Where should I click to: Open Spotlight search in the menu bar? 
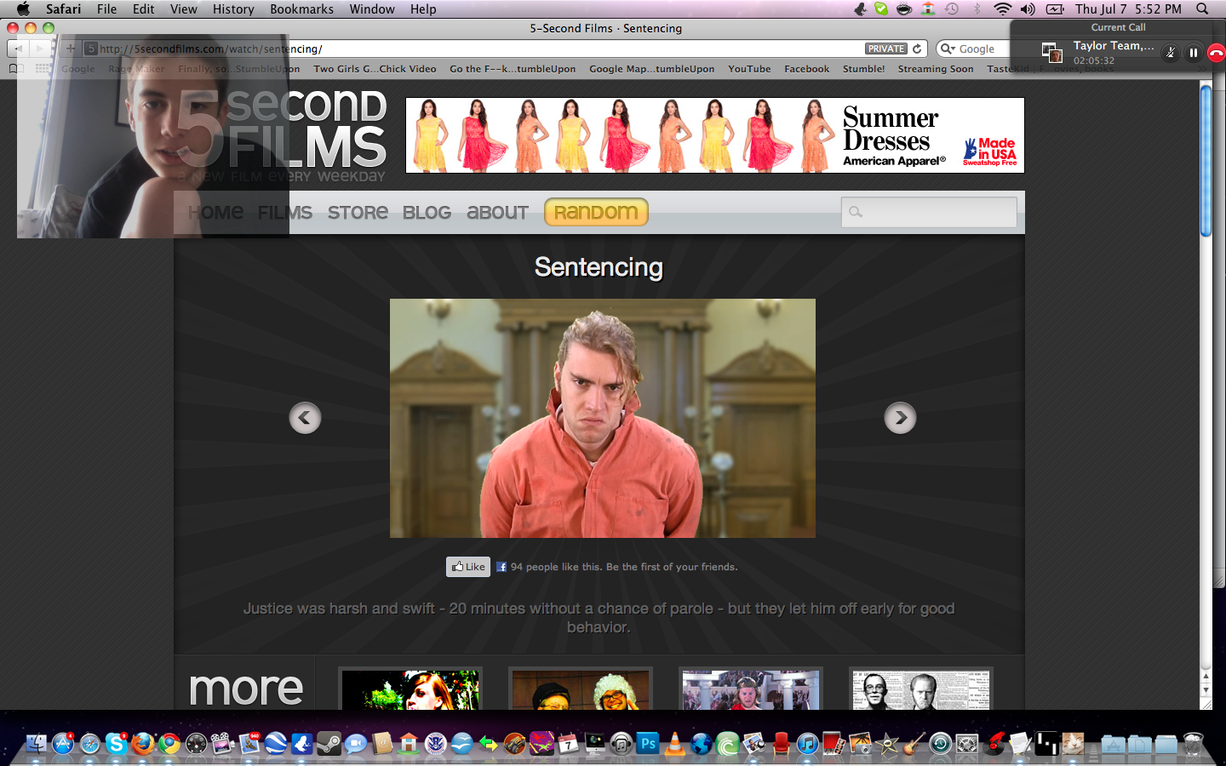pyautogui.click(x=1202, y=9)
